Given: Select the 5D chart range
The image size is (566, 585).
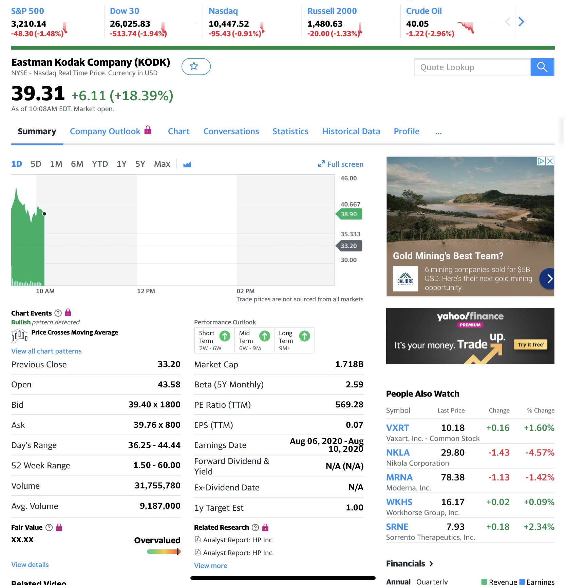Looking at the screenshot, I should [36, 164].
